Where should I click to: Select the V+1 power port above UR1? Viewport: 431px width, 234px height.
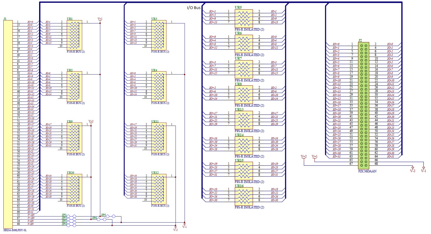click(x=100, y=19)
